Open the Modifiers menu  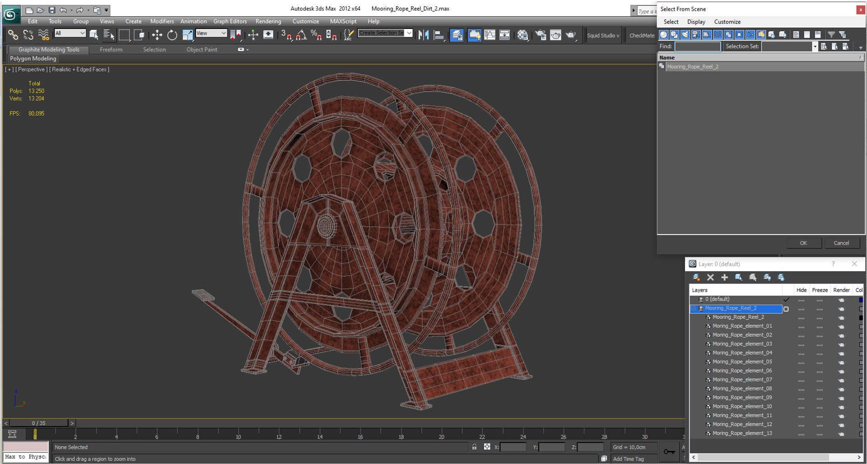(162, 21)
